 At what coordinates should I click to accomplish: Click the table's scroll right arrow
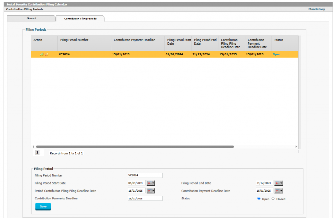[296, 147]
